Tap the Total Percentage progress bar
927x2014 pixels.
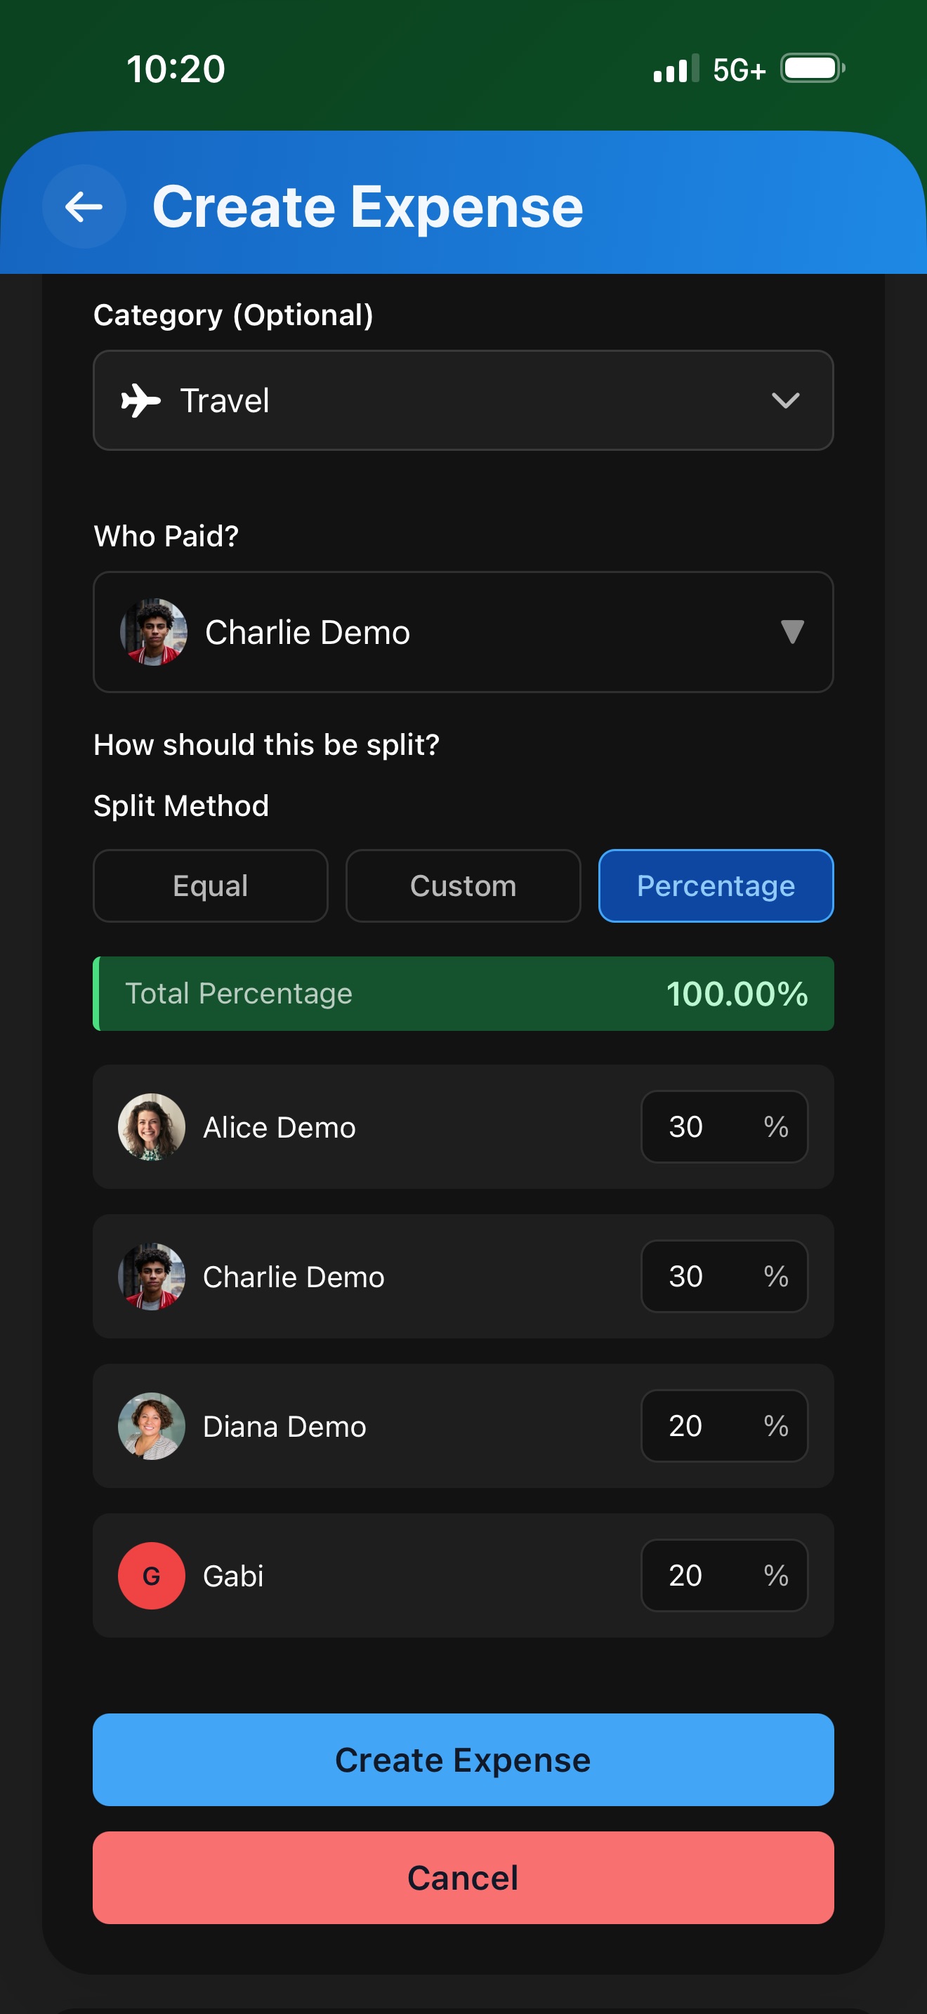(x=463, y=993)
